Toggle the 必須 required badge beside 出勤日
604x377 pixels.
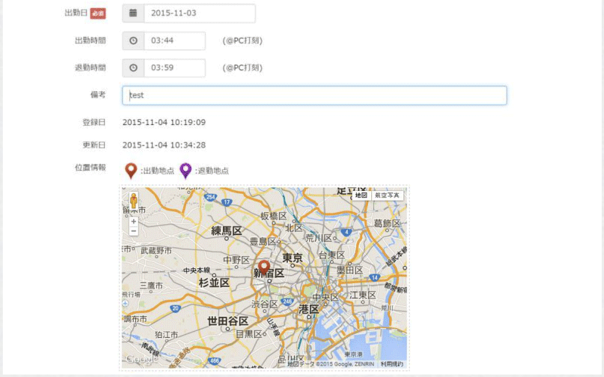tap(97, 13)
